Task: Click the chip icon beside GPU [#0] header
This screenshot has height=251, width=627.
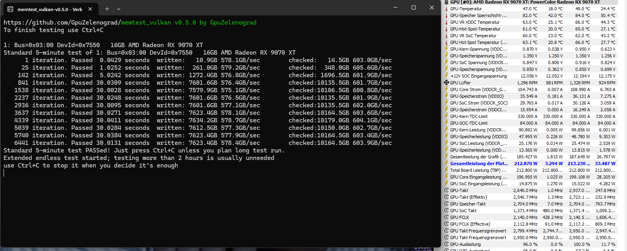Action: (446, 2)
